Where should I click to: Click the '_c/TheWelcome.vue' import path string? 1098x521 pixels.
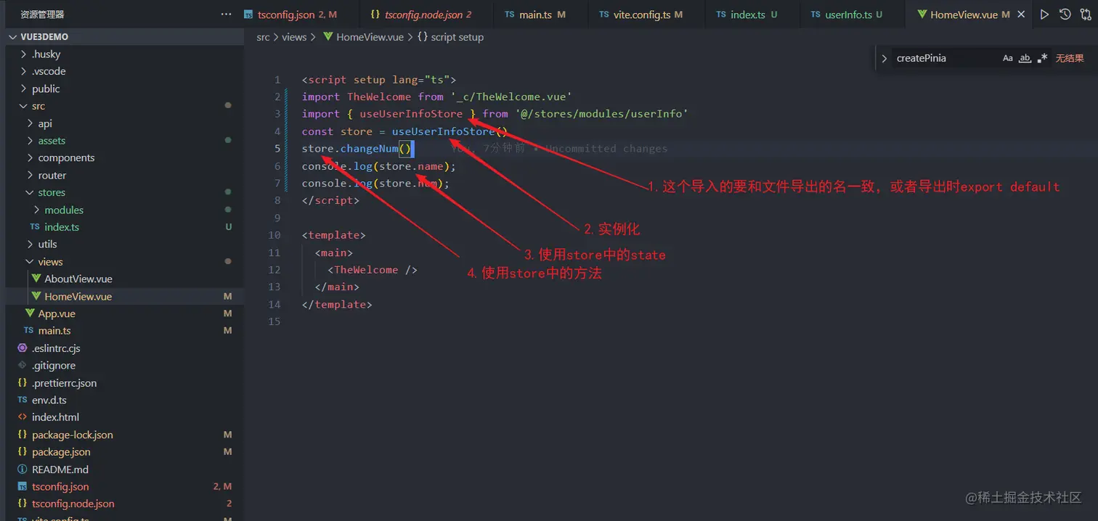pyautogui.click(x=512, y=97)
